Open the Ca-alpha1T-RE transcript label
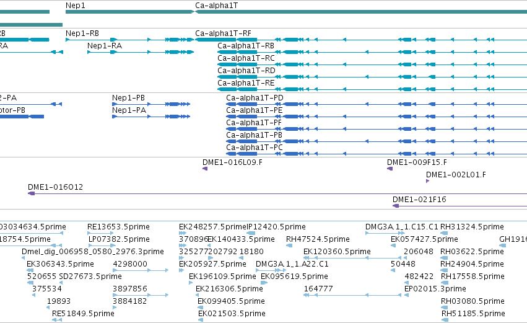 [246, 83]
